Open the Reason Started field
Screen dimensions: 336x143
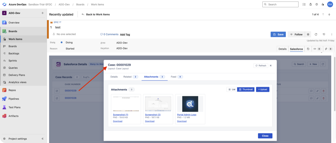click(x=70, y=49)
